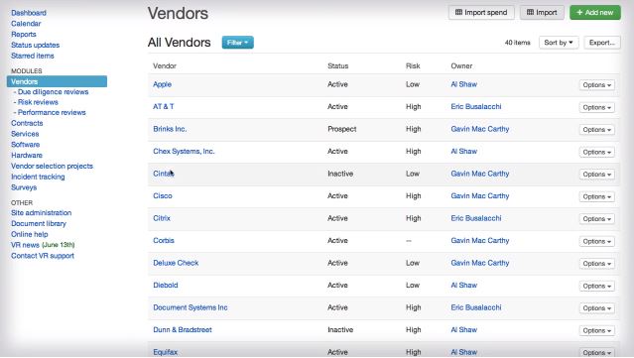
Task: Open Options dropdown for Apple
Action: pos(597,85)
